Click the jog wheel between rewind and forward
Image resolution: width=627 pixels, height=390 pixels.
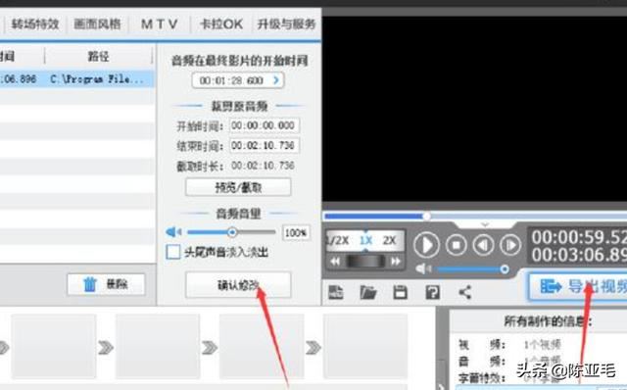(365, 262)
